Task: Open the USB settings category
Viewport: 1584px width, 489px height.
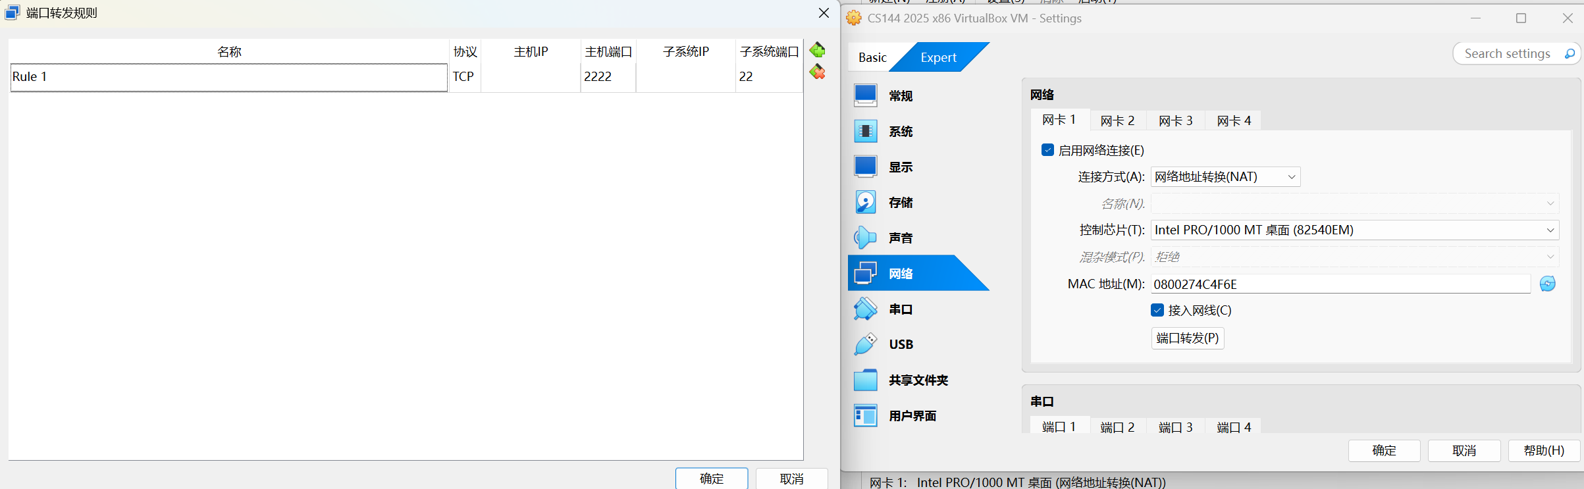Action: point(900,344)
